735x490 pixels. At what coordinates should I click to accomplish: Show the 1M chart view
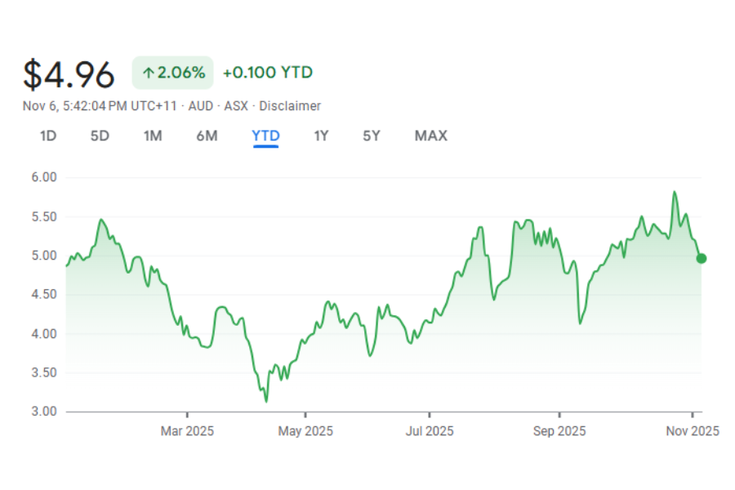pos(153,136)
